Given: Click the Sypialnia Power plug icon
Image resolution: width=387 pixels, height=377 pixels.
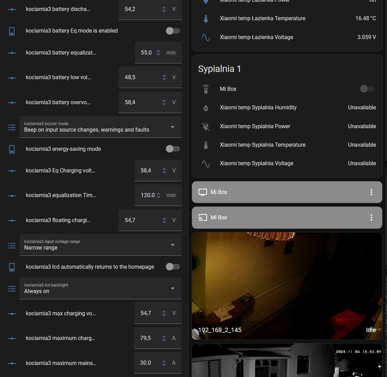Looking at the screenshot, I should point(206,126).
